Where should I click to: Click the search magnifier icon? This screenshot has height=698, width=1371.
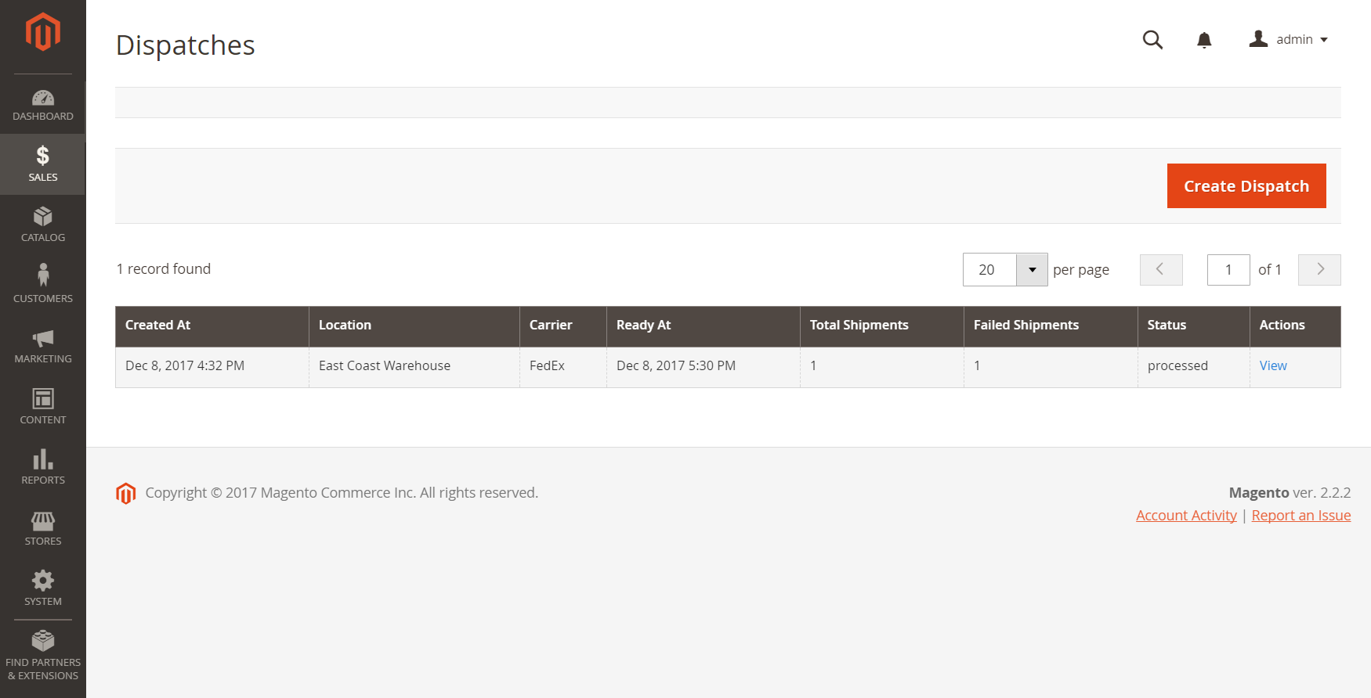(1152, 40)
